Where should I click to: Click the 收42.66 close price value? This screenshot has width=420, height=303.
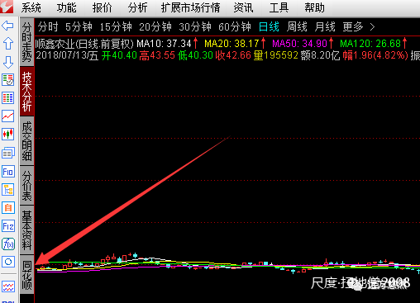pyautogui.click(x=233, y=55)
